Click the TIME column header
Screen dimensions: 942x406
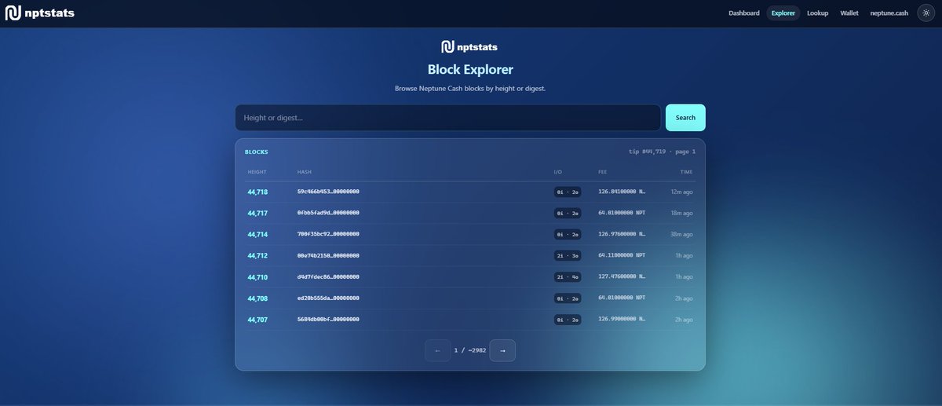(x=686, y=171)
